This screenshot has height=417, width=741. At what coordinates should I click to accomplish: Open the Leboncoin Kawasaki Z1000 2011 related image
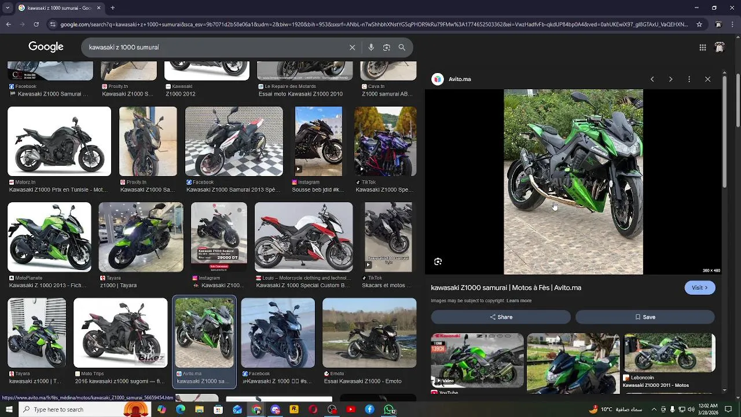(x=669, y=353)
